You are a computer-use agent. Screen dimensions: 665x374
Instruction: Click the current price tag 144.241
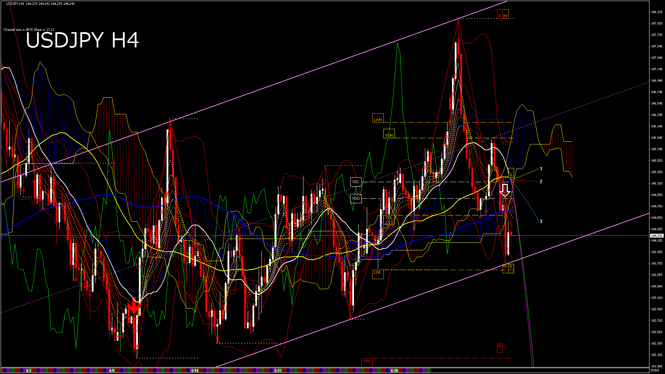pos(656,236)
